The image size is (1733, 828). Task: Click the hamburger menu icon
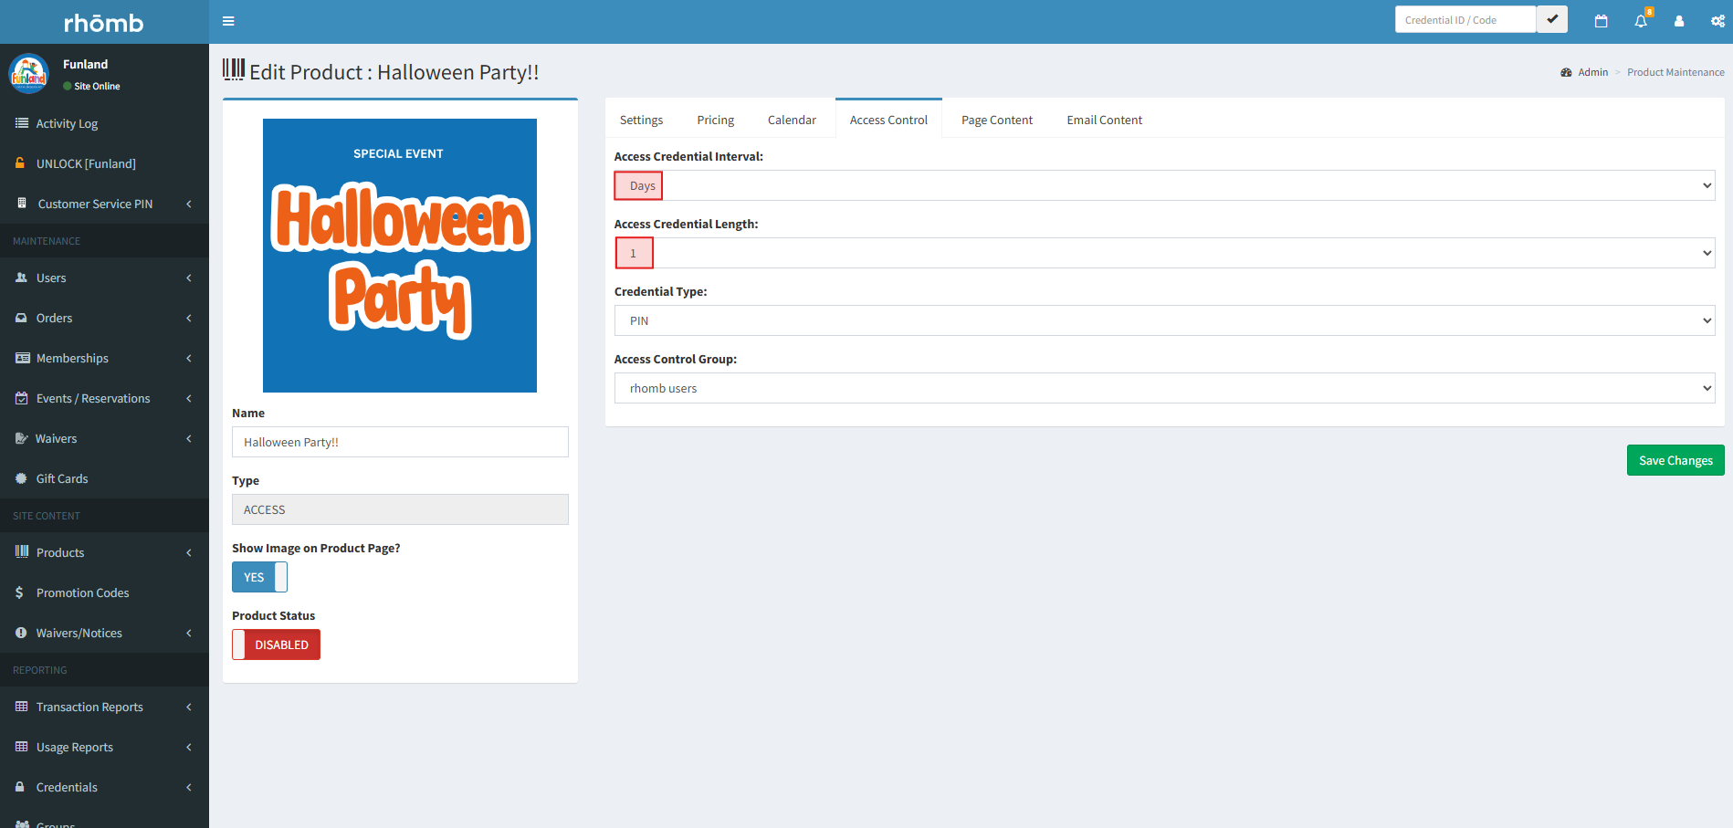coord(228,21)
